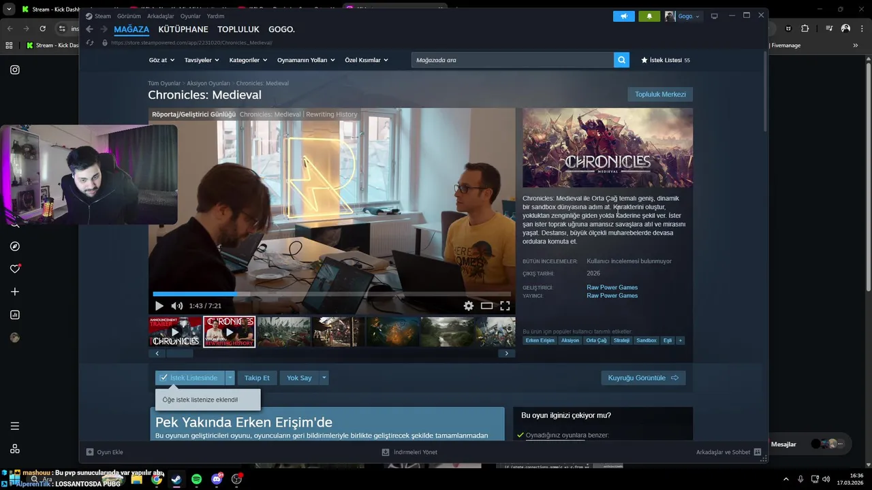Seek on the video progress bar
The image size is (872, 490).
332,294
